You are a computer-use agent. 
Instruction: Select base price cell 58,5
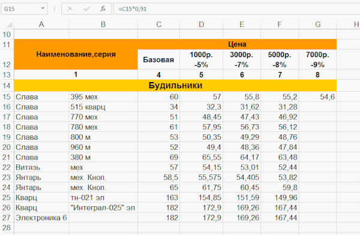pyautogui.click(x=158, y=177)
